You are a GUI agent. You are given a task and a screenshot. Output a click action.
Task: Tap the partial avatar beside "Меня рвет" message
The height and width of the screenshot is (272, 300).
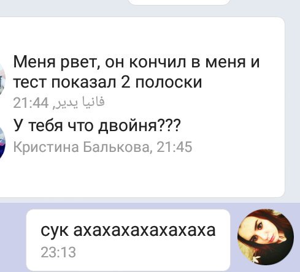tap(2, 79)
